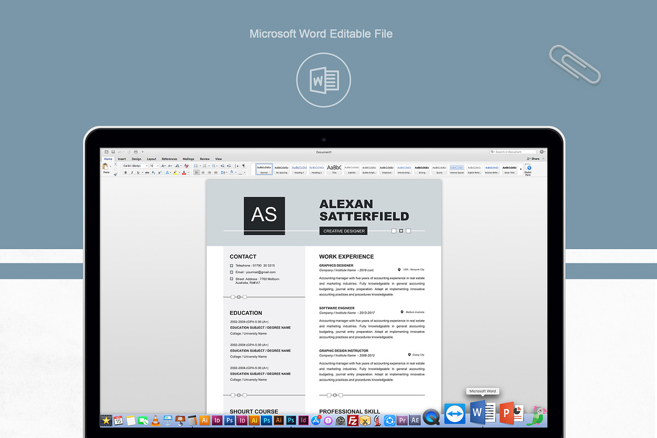Switch to the Mailings ribbon tab
The image size is (657, 438).
coord(188,159)
